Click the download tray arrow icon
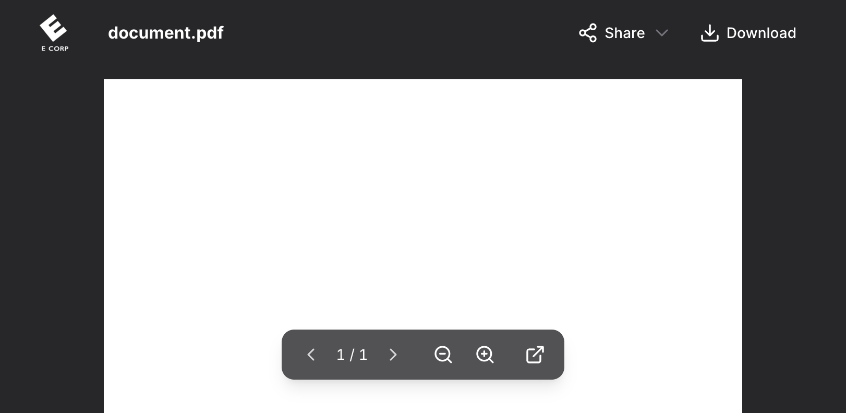 click(x=709, y=33)
